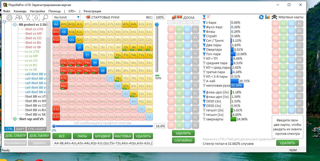
Task: Toggle the Оверпара filter funnel
Action: point(204,50)
